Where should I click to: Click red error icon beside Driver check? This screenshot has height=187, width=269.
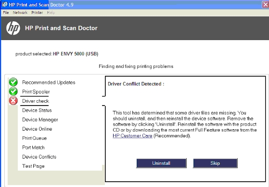pos(13,101)
